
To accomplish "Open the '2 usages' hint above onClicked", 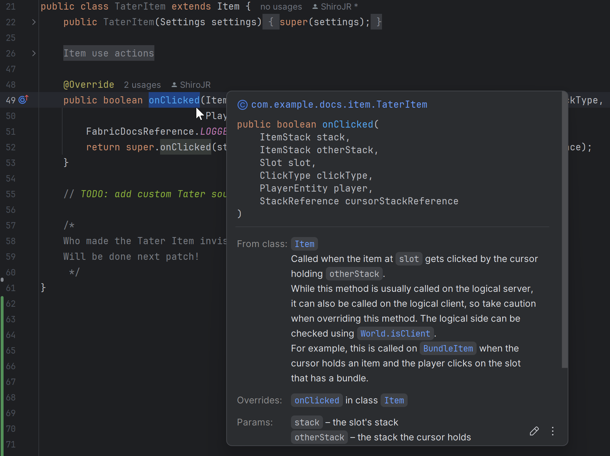I will tap(142, 85).
